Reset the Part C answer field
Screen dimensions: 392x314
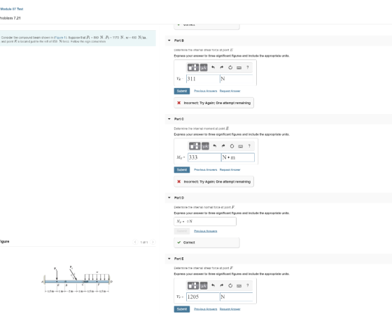[232, 146]
